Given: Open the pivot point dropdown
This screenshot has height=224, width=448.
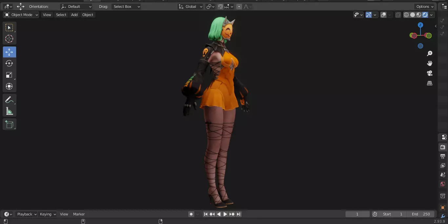Looking at the screenshot, I should click(210, 7).
